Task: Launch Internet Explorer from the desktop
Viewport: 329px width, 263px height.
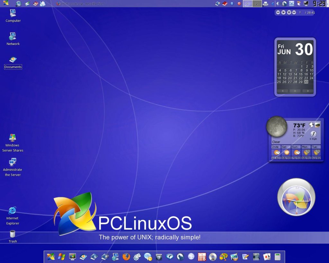Action: point(13,216)
